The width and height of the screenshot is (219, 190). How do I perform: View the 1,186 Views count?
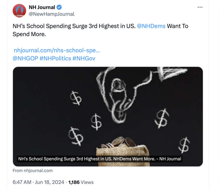[x=81, y=182]
